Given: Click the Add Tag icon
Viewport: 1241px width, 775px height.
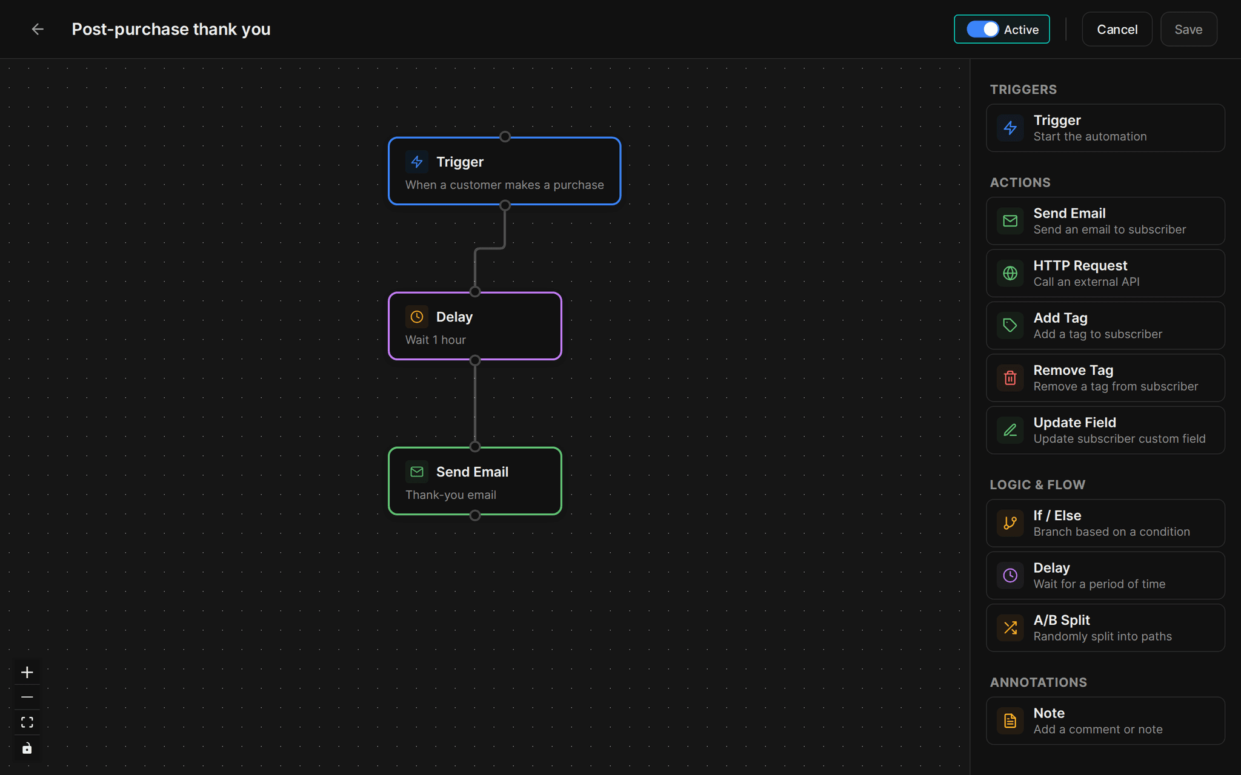Looking at the screenshot, I should tap(1010, 326).
